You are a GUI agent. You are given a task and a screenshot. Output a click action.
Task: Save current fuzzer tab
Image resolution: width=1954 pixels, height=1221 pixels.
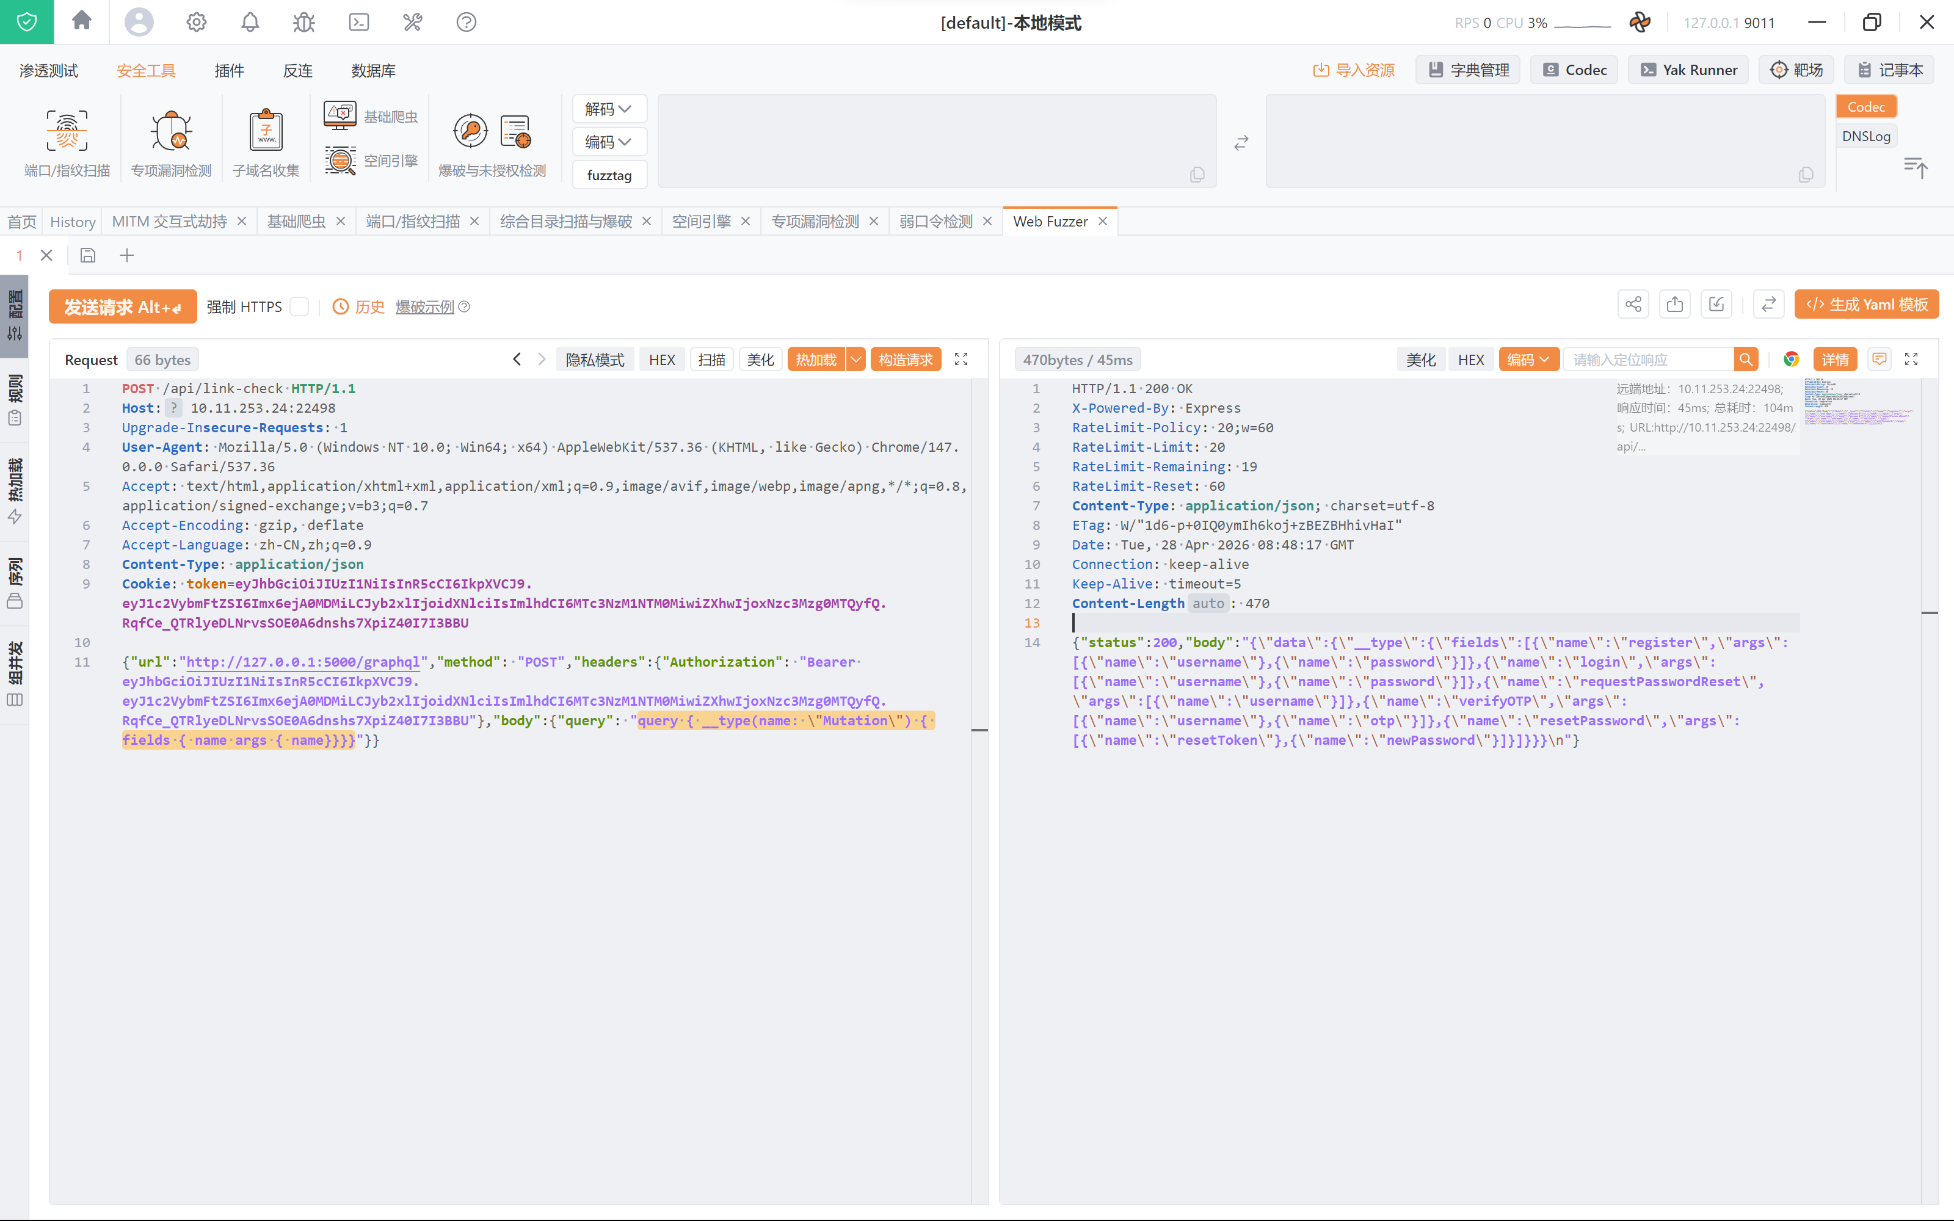(x=88, y=255)
